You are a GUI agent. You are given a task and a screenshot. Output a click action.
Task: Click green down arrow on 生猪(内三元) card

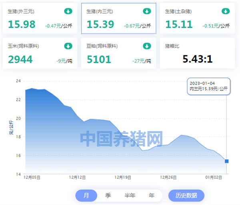click(x=147, y=11)
